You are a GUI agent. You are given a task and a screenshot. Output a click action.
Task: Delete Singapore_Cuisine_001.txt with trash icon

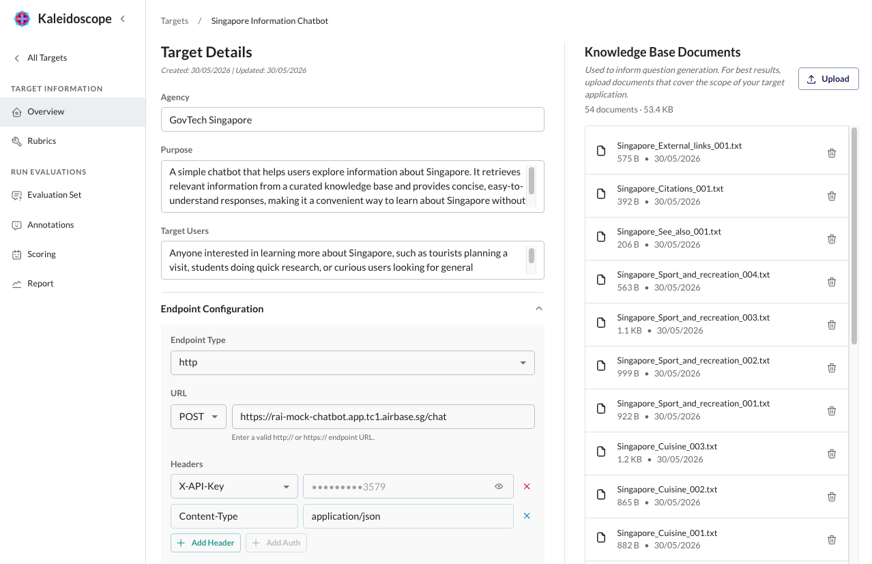coord(832,539)
